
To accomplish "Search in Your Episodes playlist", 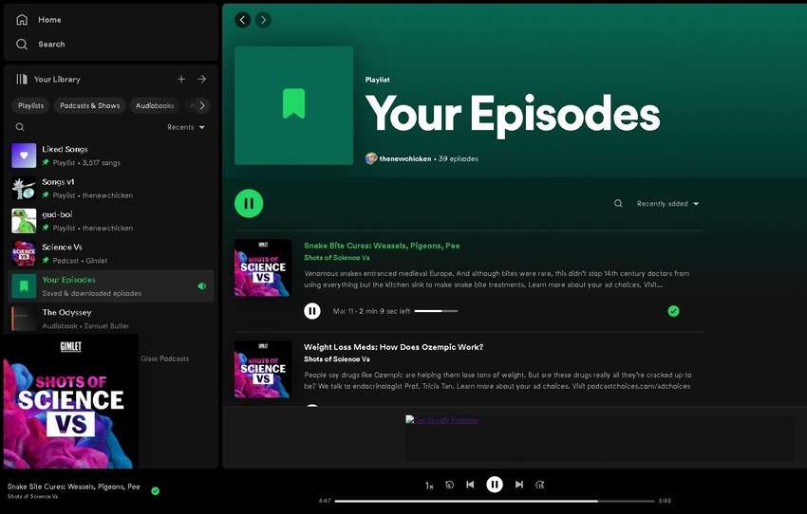I will tap(618, 204).
